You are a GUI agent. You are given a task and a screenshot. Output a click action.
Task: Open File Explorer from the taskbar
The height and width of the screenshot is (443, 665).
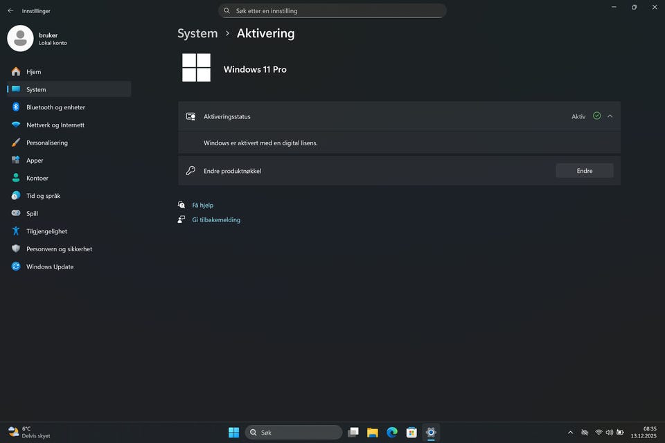[x=373, y=433]
